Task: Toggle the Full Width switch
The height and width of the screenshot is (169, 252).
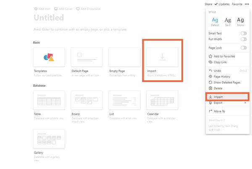Action: pos(244,39)
